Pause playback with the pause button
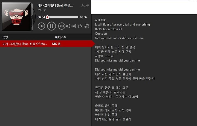This screenshot has height=126, width=197. point(51,26)
